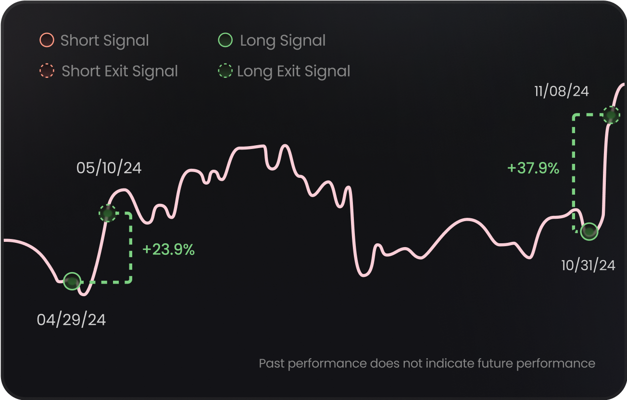This screenshot has height=400, width=627.
Task: Click the Long Exit Signal legend text
Action: [294, 71]
